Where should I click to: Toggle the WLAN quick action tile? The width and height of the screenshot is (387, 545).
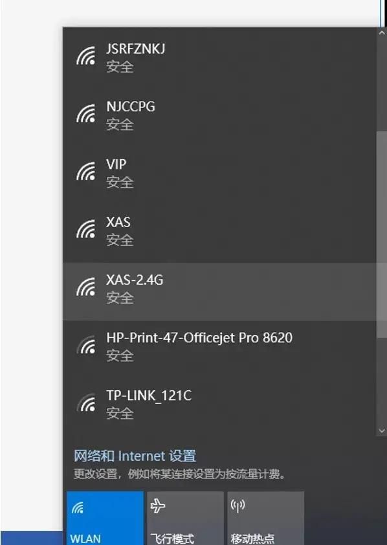tap(105, 518)
